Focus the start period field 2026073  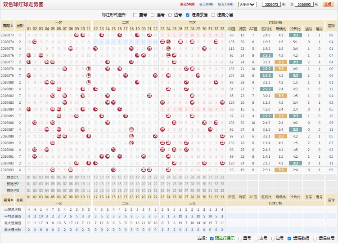pos(271,4)
